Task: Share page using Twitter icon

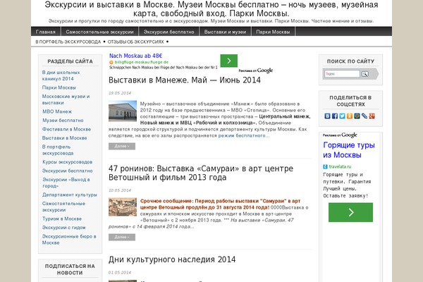Action: tap(343, 116)
